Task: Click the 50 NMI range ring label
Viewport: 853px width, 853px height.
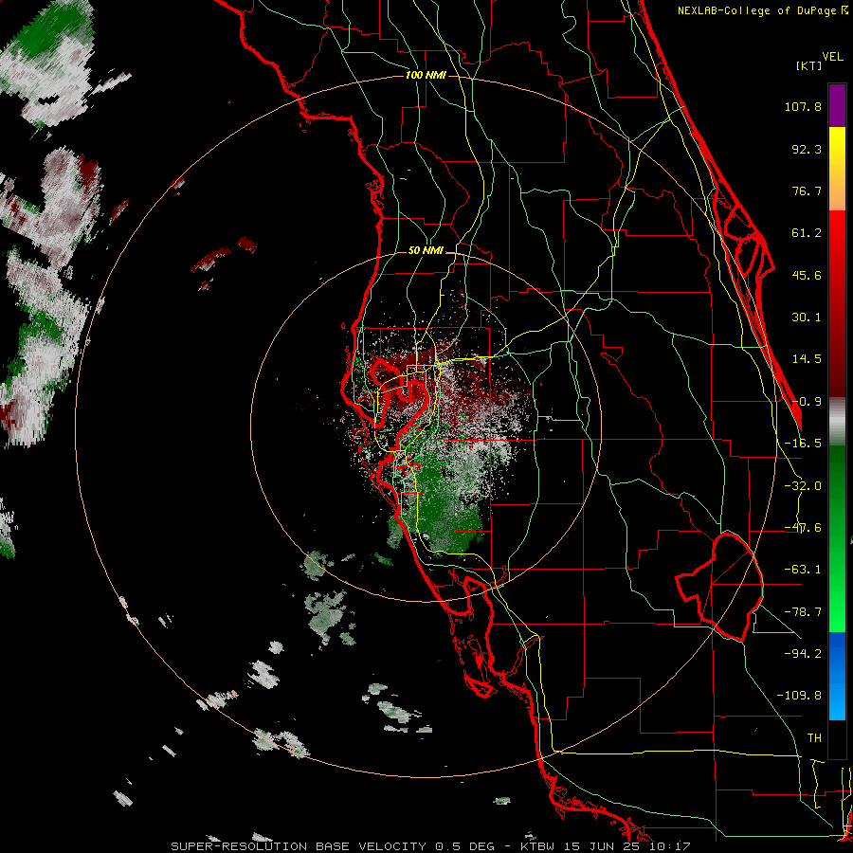Action: pyautogui.click(x=426, y=251)
